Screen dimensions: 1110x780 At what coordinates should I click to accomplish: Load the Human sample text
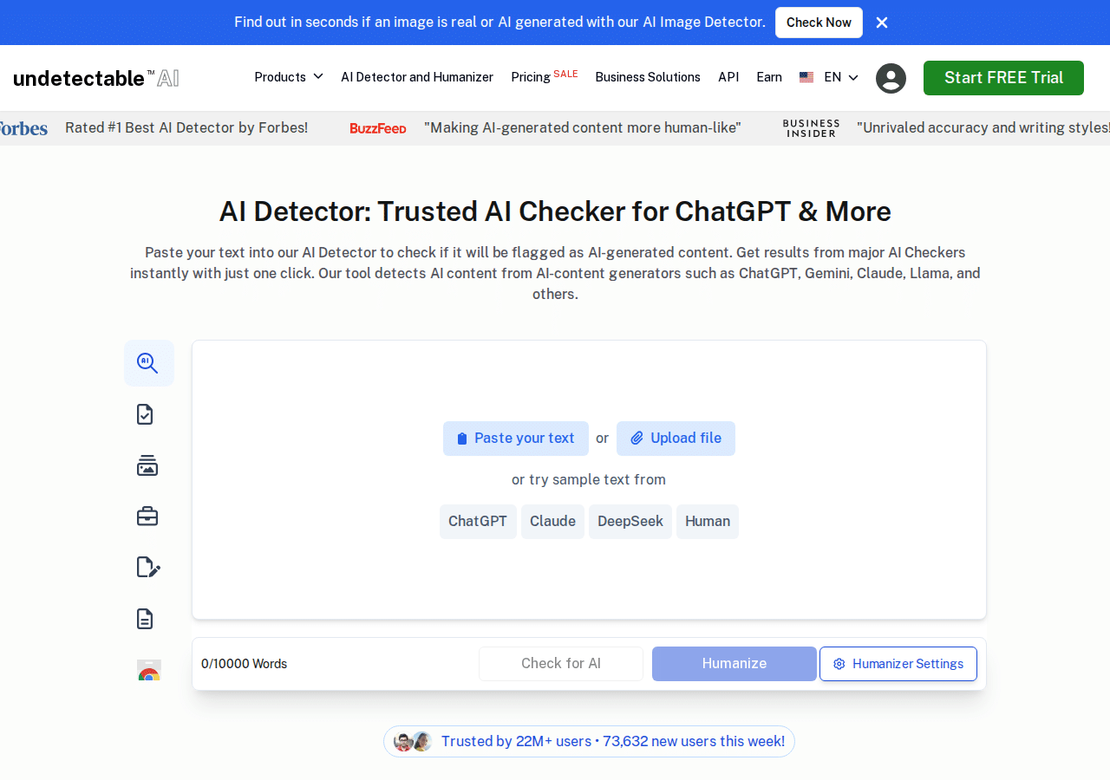pos(708,522)
